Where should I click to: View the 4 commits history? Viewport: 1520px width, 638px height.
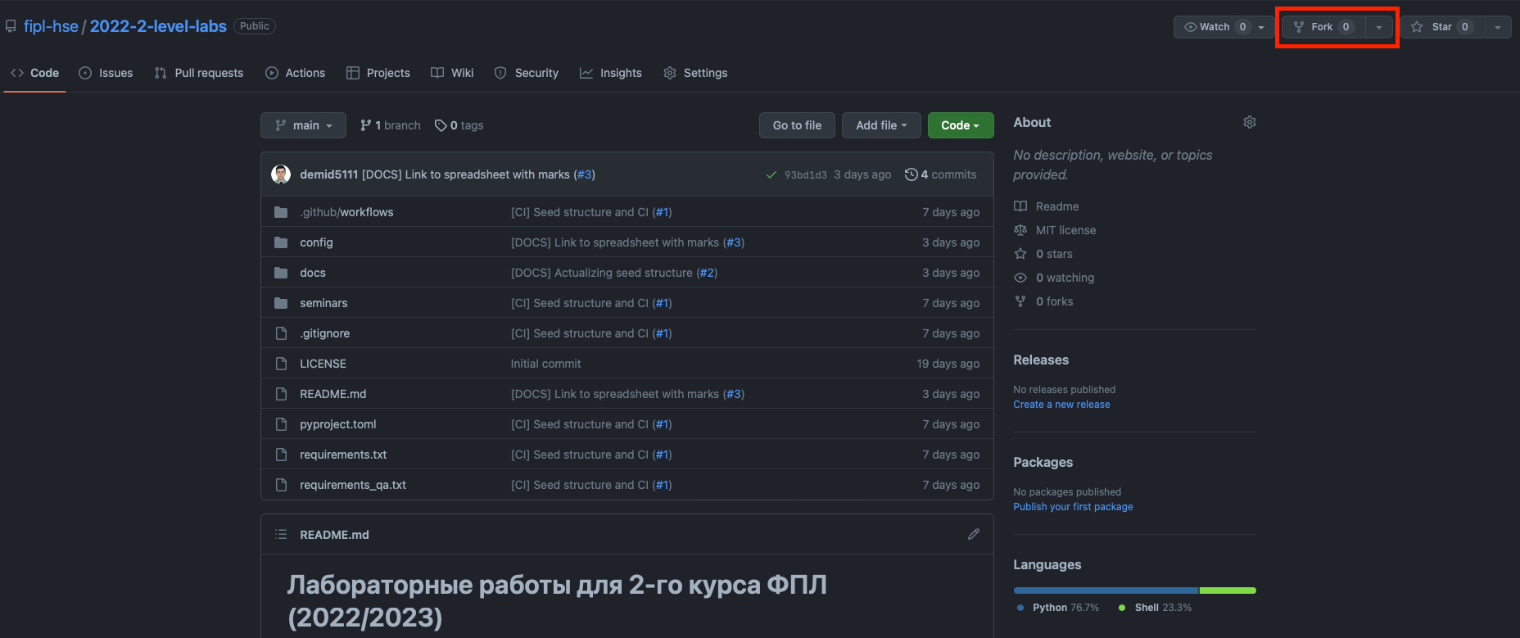tap(940, 174)
